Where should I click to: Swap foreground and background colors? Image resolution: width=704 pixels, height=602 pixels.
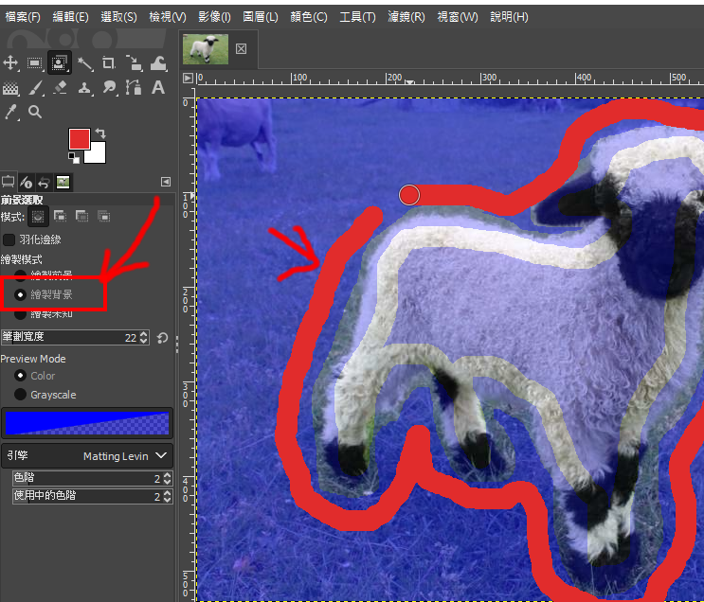click(x=100, y=133)
